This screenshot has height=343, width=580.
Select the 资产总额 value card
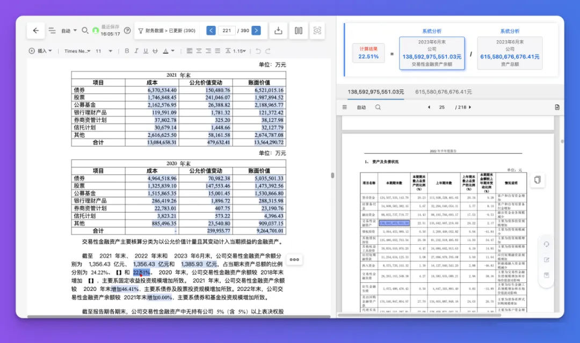point(510,53)
